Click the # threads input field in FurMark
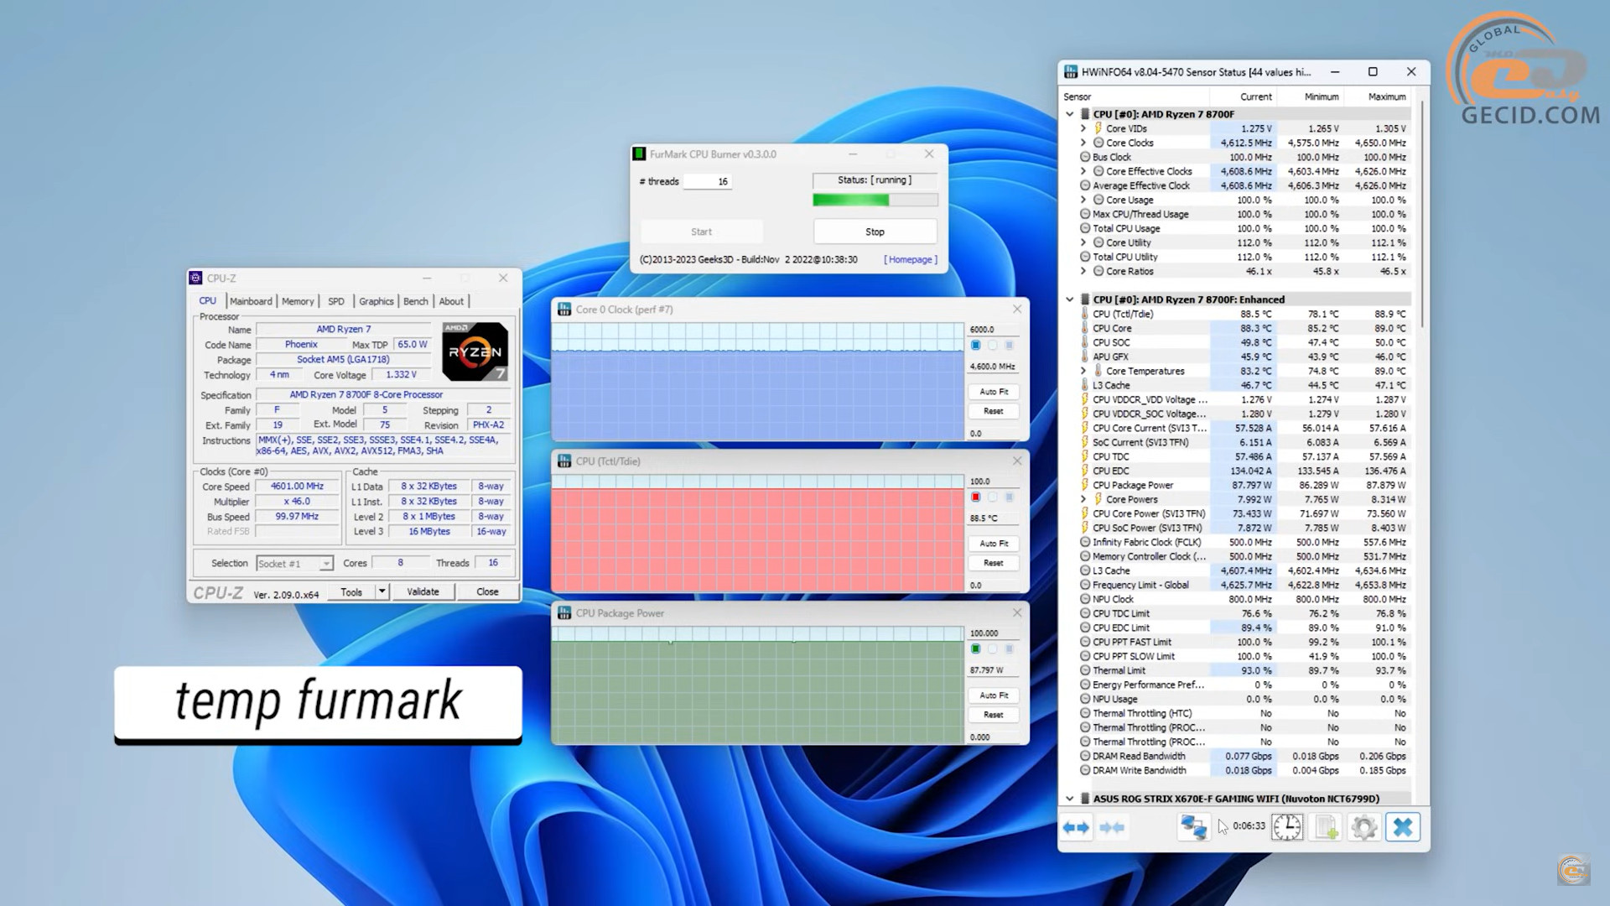 [708, 181]
